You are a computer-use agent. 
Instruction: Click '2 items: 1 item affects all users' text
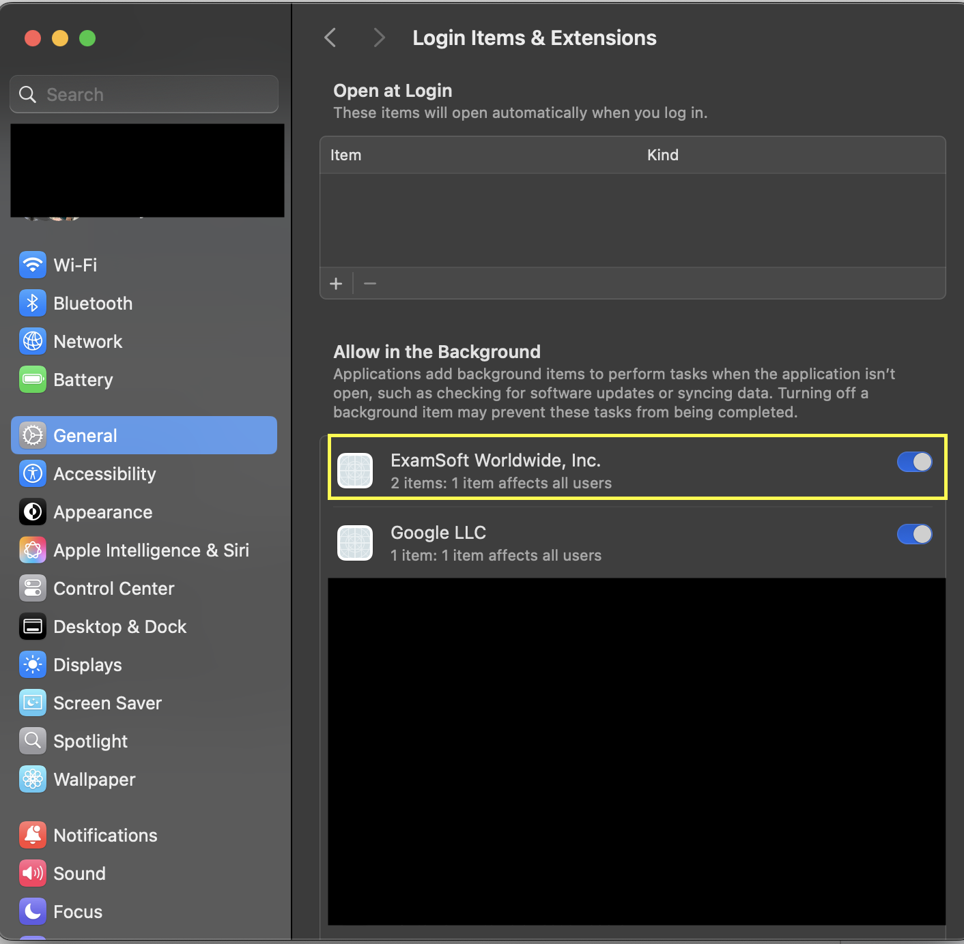501,483
